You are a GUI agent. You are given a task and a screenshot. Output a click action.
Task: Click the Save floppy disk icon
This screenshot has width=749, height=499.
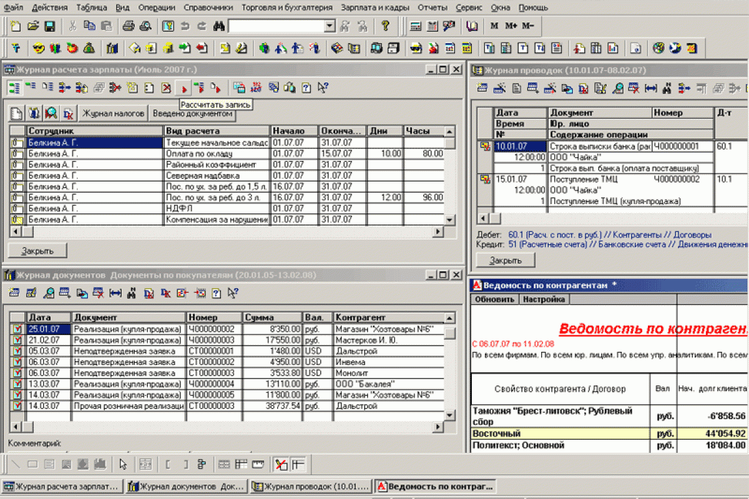pos(49,26)
